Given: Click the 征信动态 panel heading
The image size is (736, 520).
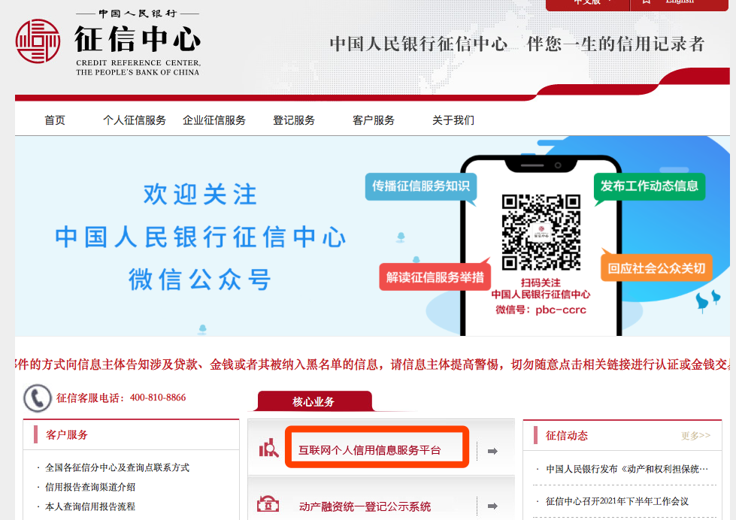Looking at the screenshot, I should (x=567, y=436).
